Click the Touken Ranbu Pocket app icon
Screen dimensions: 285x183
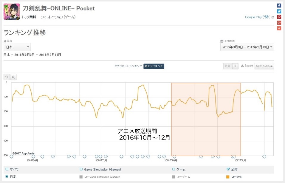point(12,12)
